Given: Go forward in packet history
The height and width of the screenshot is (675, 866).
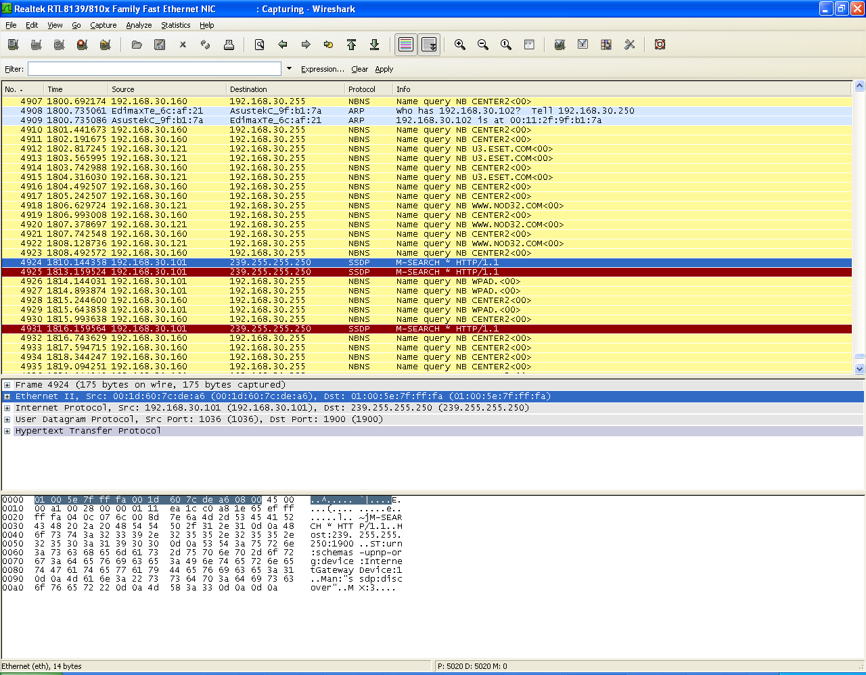Looking at the screenshot, I should (306, 45).
